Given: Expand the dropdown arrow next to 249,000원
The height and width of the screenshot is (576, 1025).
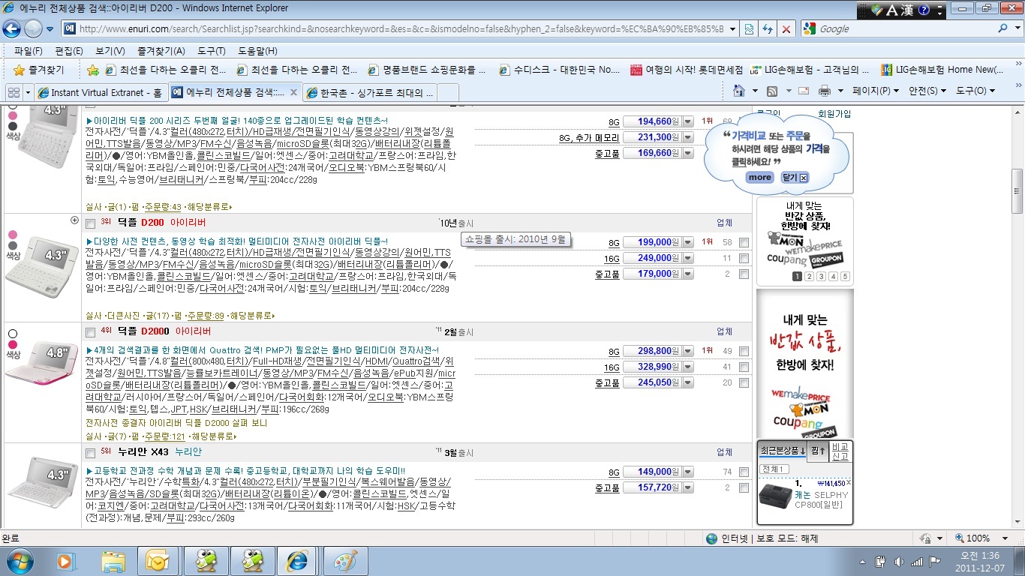Looking at the screenshot, I should (x=688, y=259).
